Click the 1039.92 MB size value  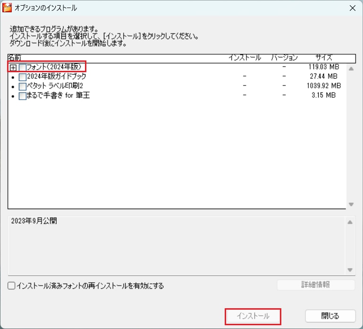pos(324,85)
